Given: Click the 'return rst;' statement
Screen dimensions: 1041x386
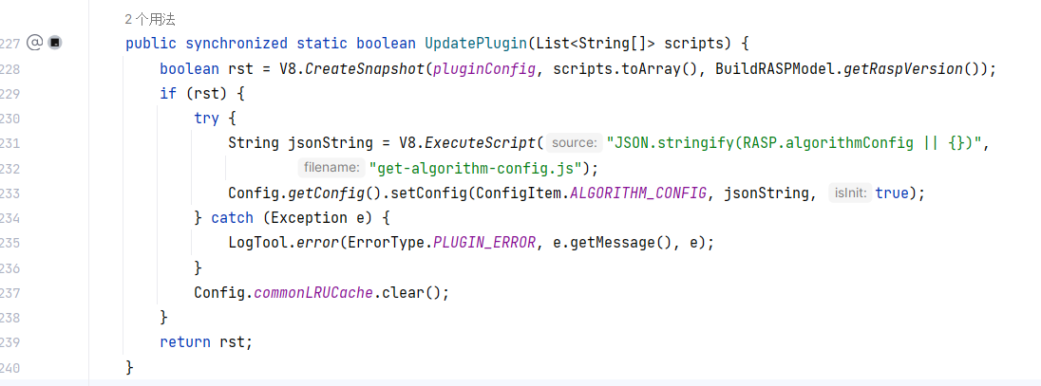Looking at the screenshot, I should (206, 342).
